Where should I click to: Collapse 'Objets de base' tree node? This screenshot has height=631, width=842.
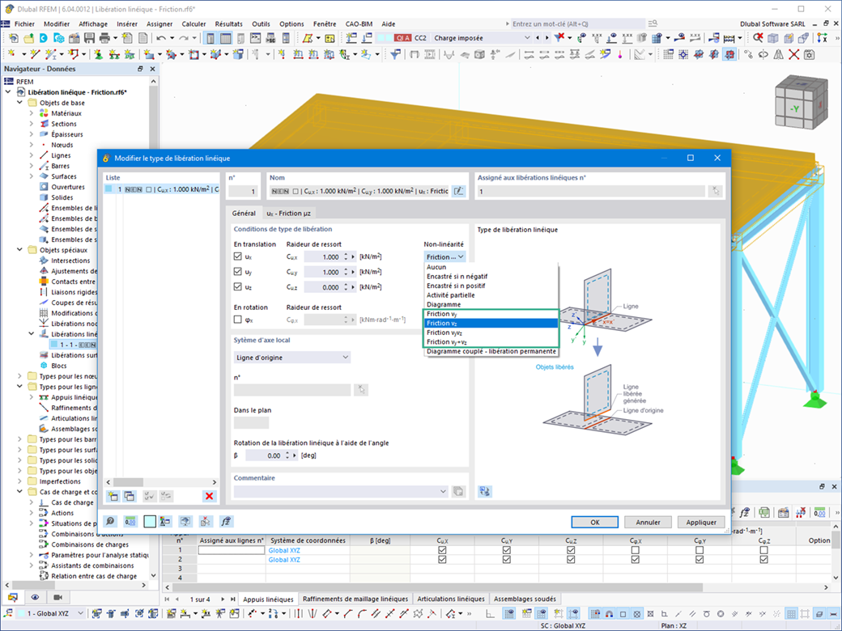click(x=20, y=103)
